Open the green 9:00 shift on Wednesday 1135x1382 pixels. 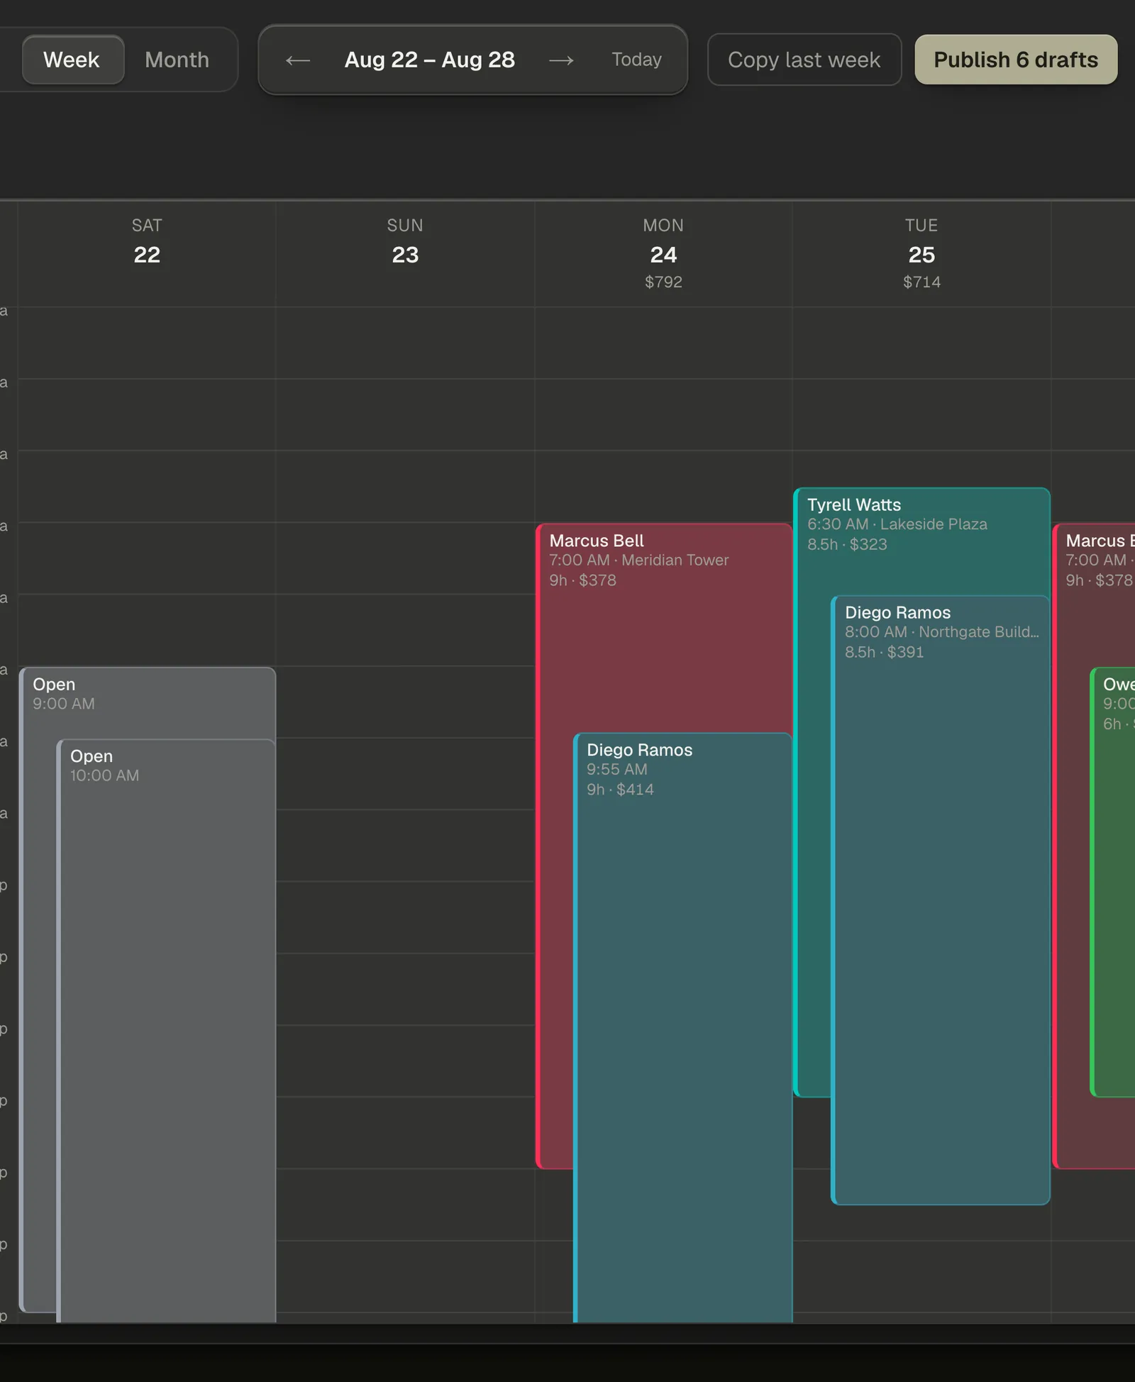pos(1113,882)
